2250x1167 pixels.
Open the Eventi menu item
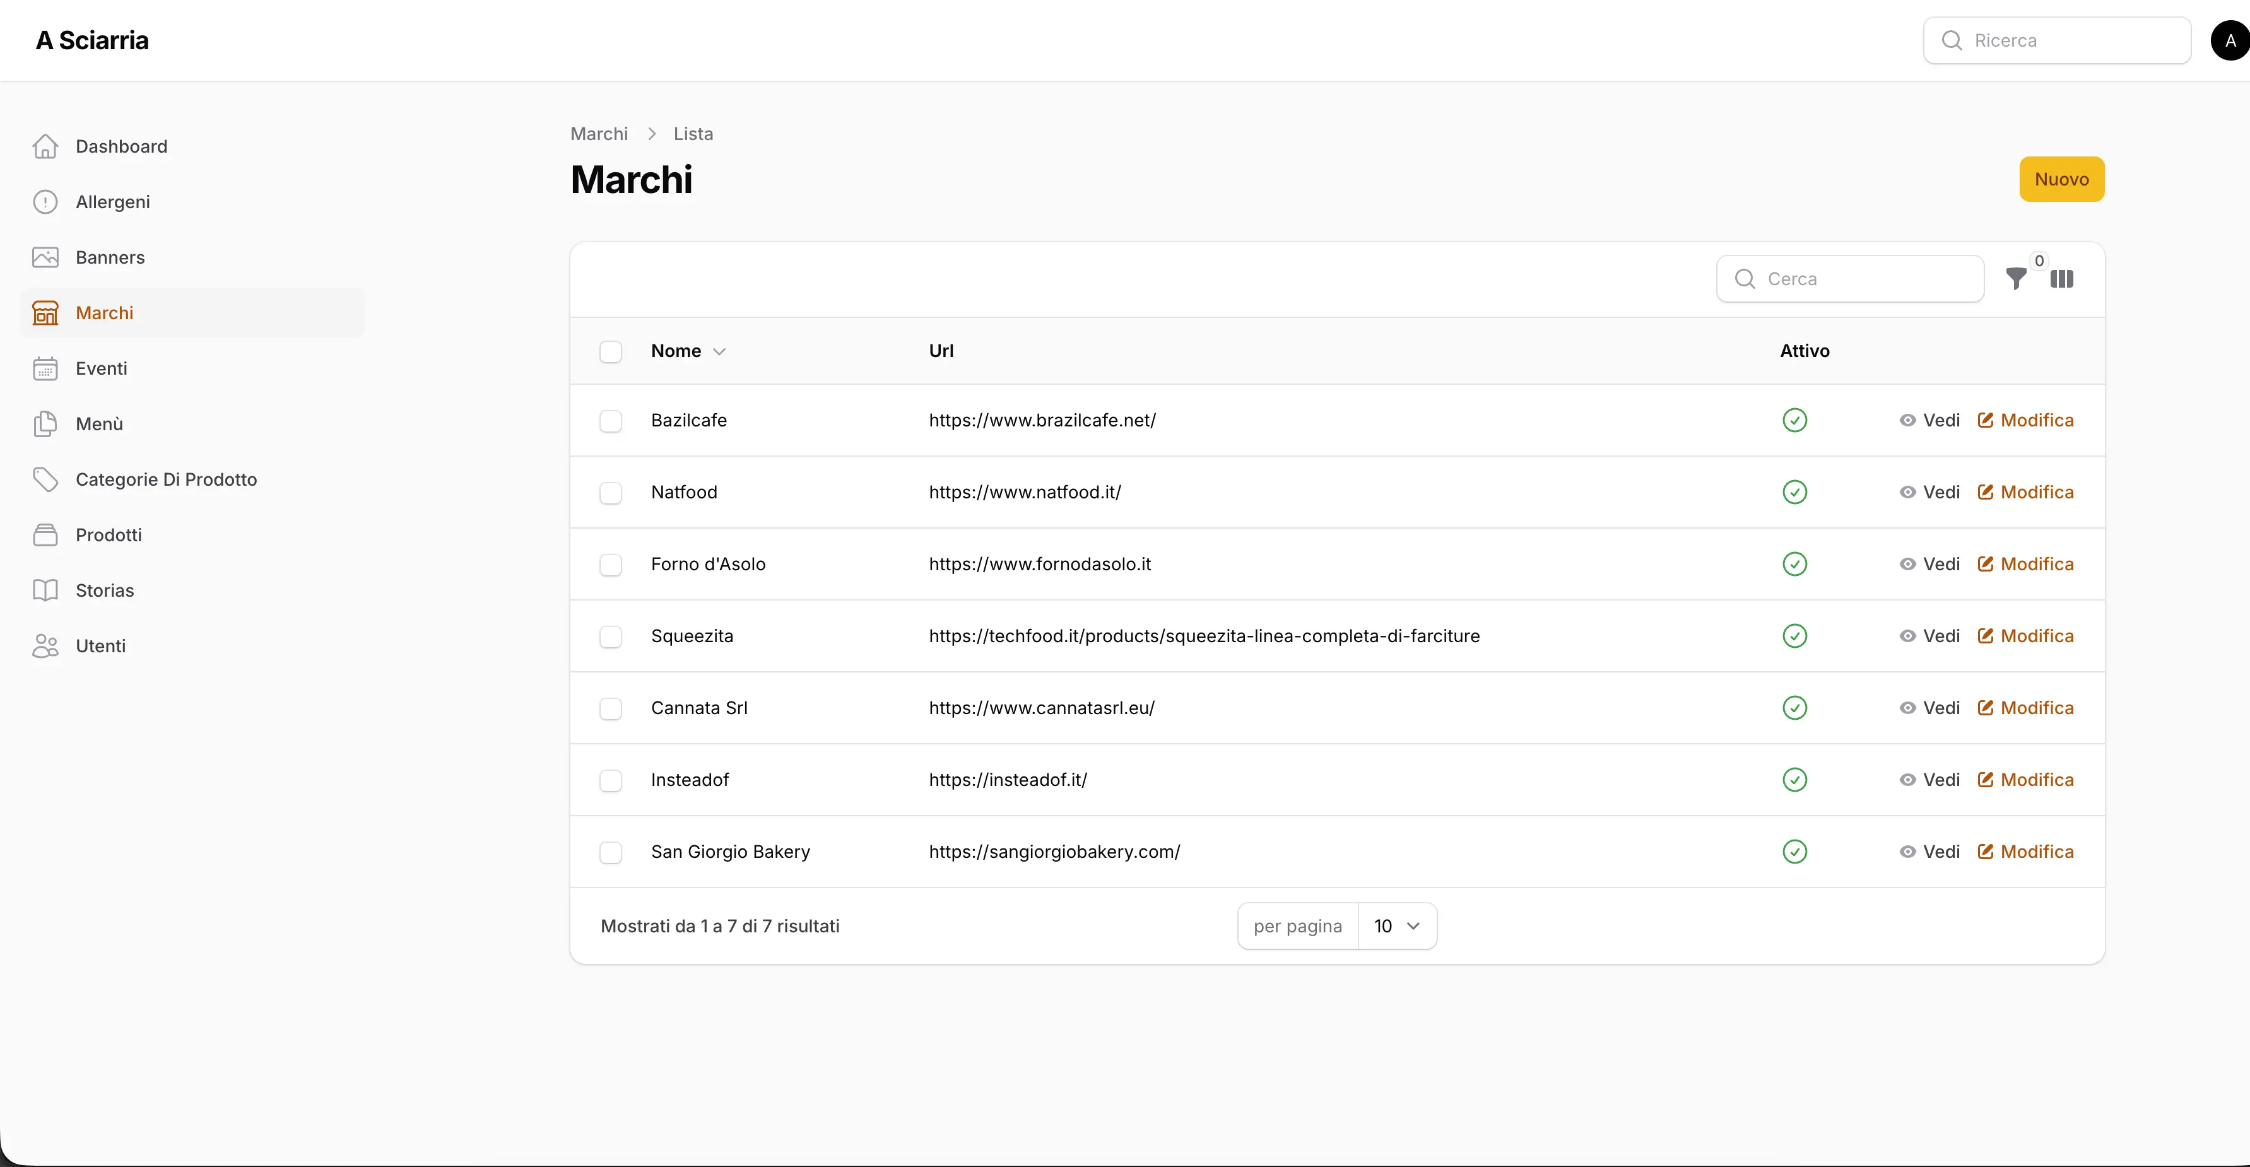pos(192,368)
